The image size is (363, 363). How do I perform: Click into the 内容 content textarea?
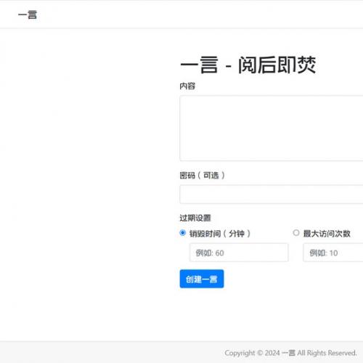pyautogui.click(x=272, y=128)
